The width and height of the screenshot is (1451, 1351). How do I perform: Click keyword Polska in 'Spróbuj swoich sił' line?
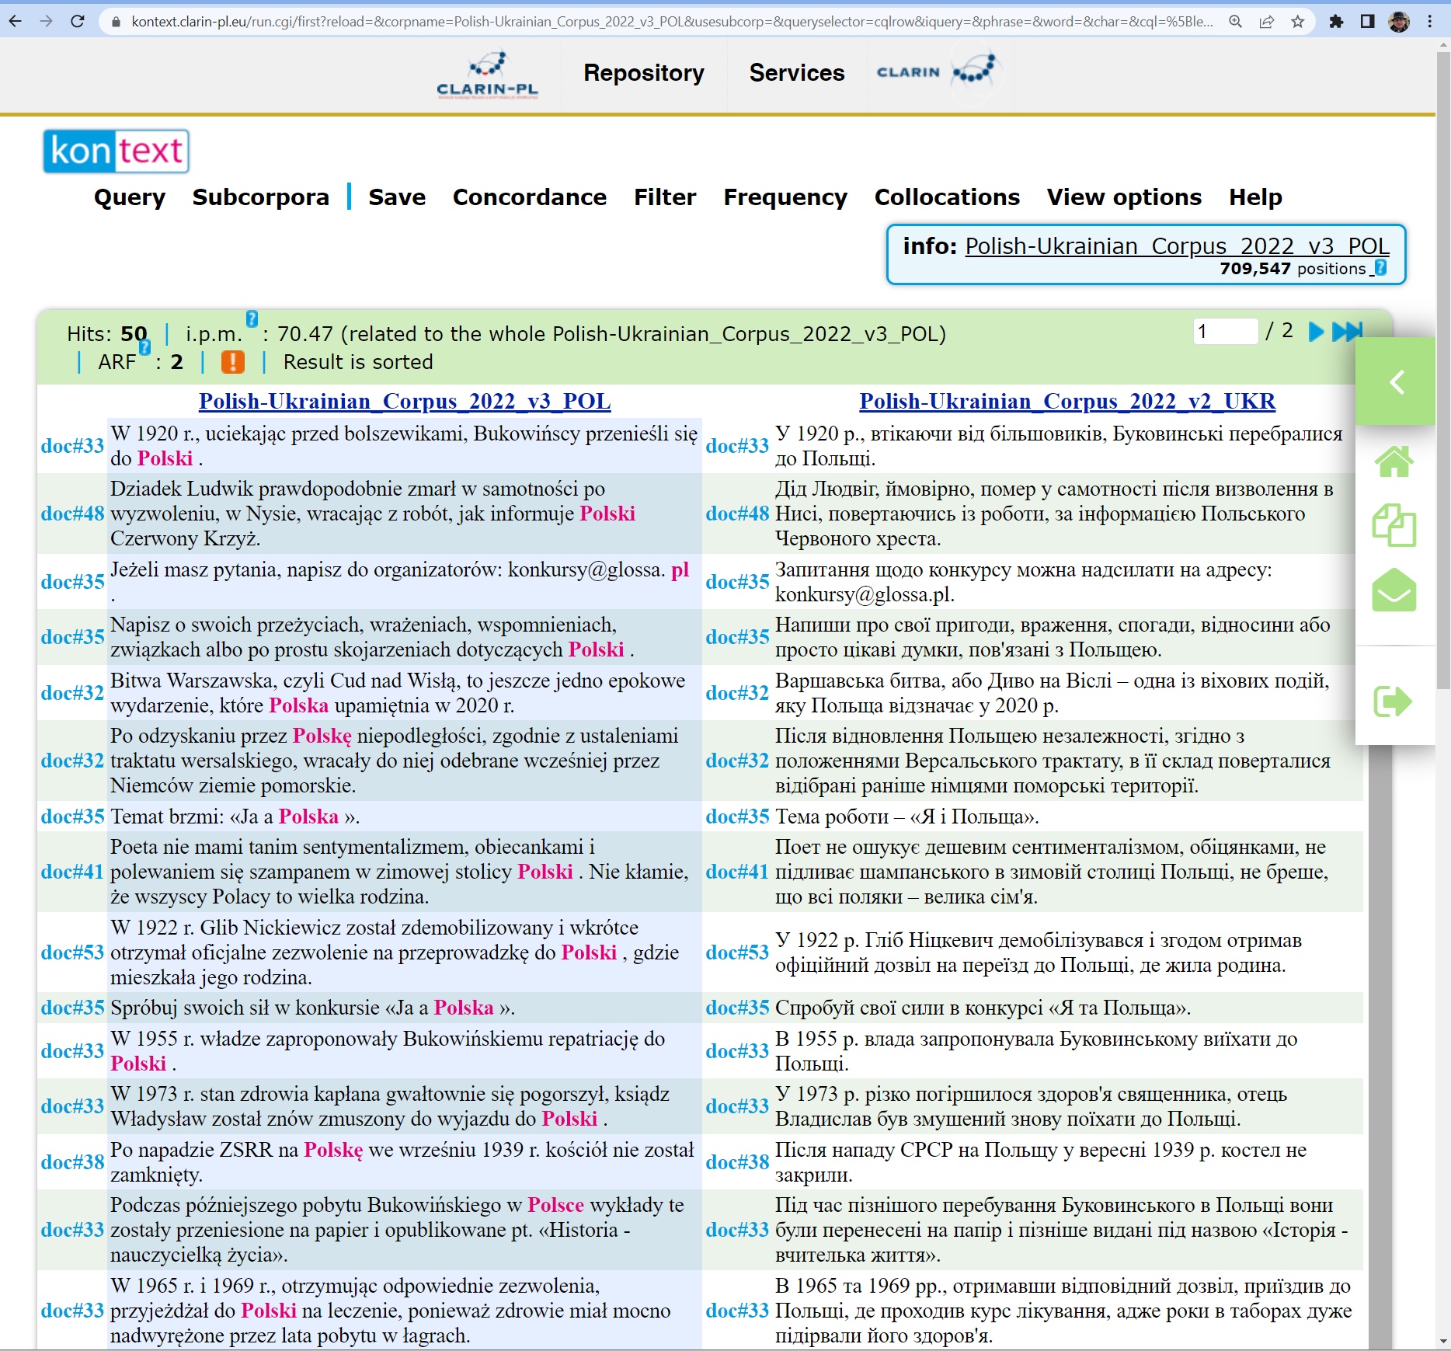pyautogui.click(x=464, y=1008)
